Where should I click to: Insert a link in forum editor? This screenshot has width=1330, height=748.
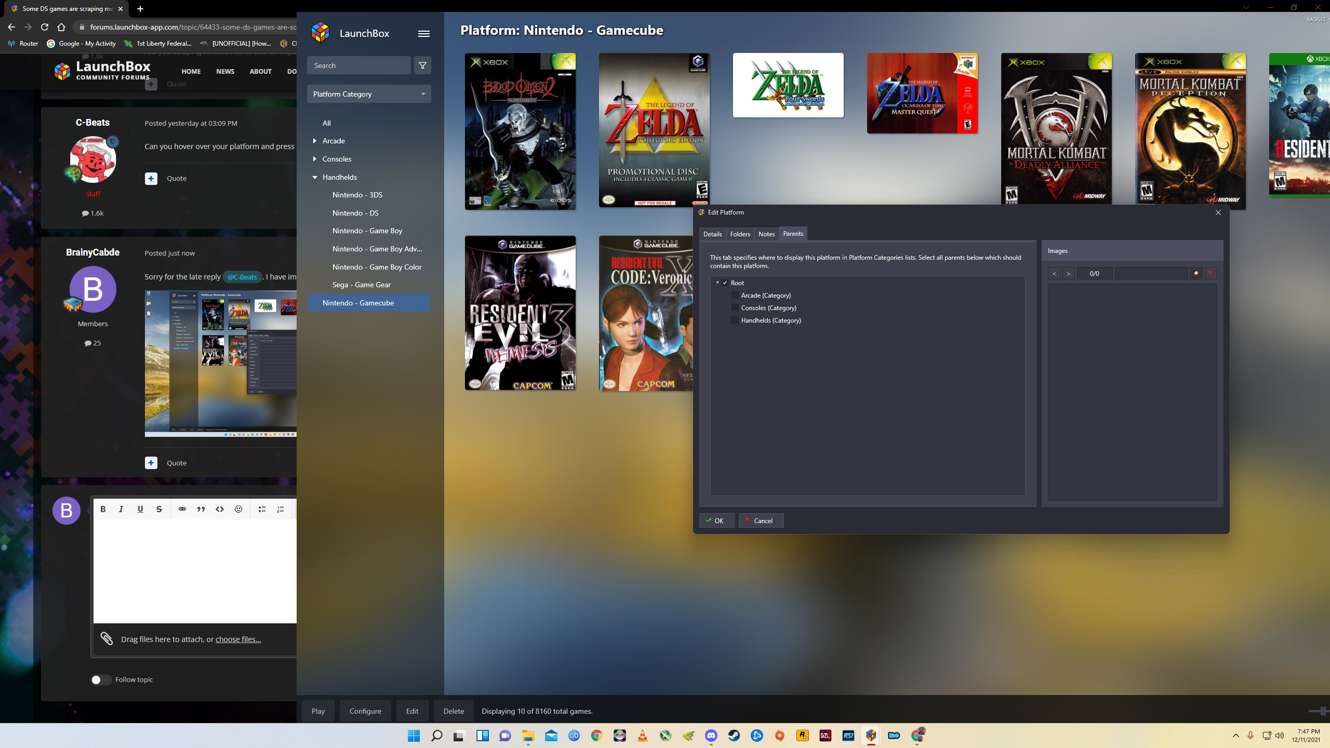click(x=182, y=509)
